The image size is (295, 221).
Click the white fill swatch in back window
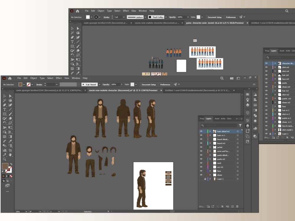pyautogui.click(x=88, y=17)
